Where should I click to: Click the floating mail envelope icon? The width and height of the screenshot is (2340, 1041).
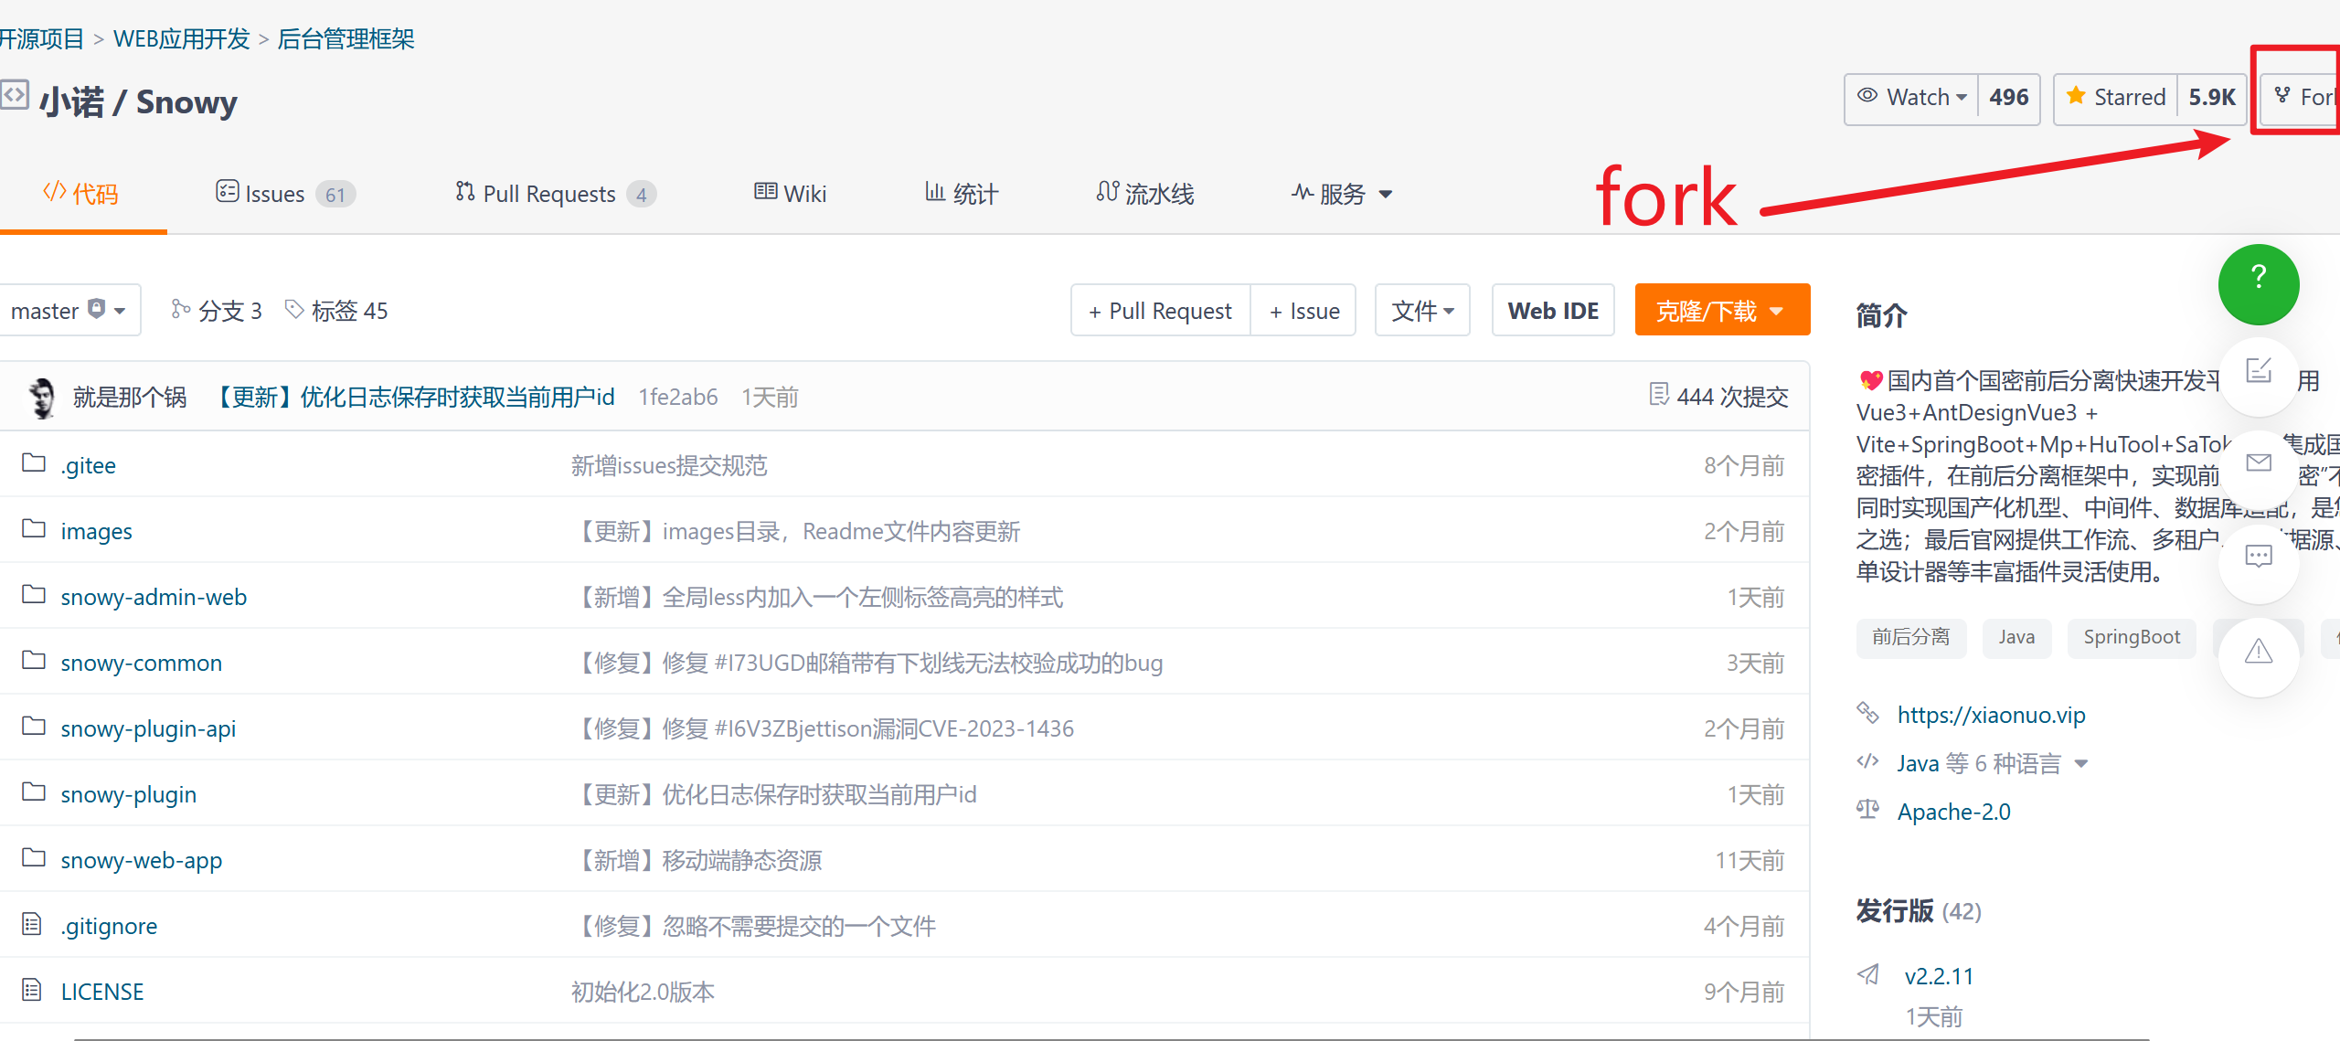click(x=2258, y=462)
